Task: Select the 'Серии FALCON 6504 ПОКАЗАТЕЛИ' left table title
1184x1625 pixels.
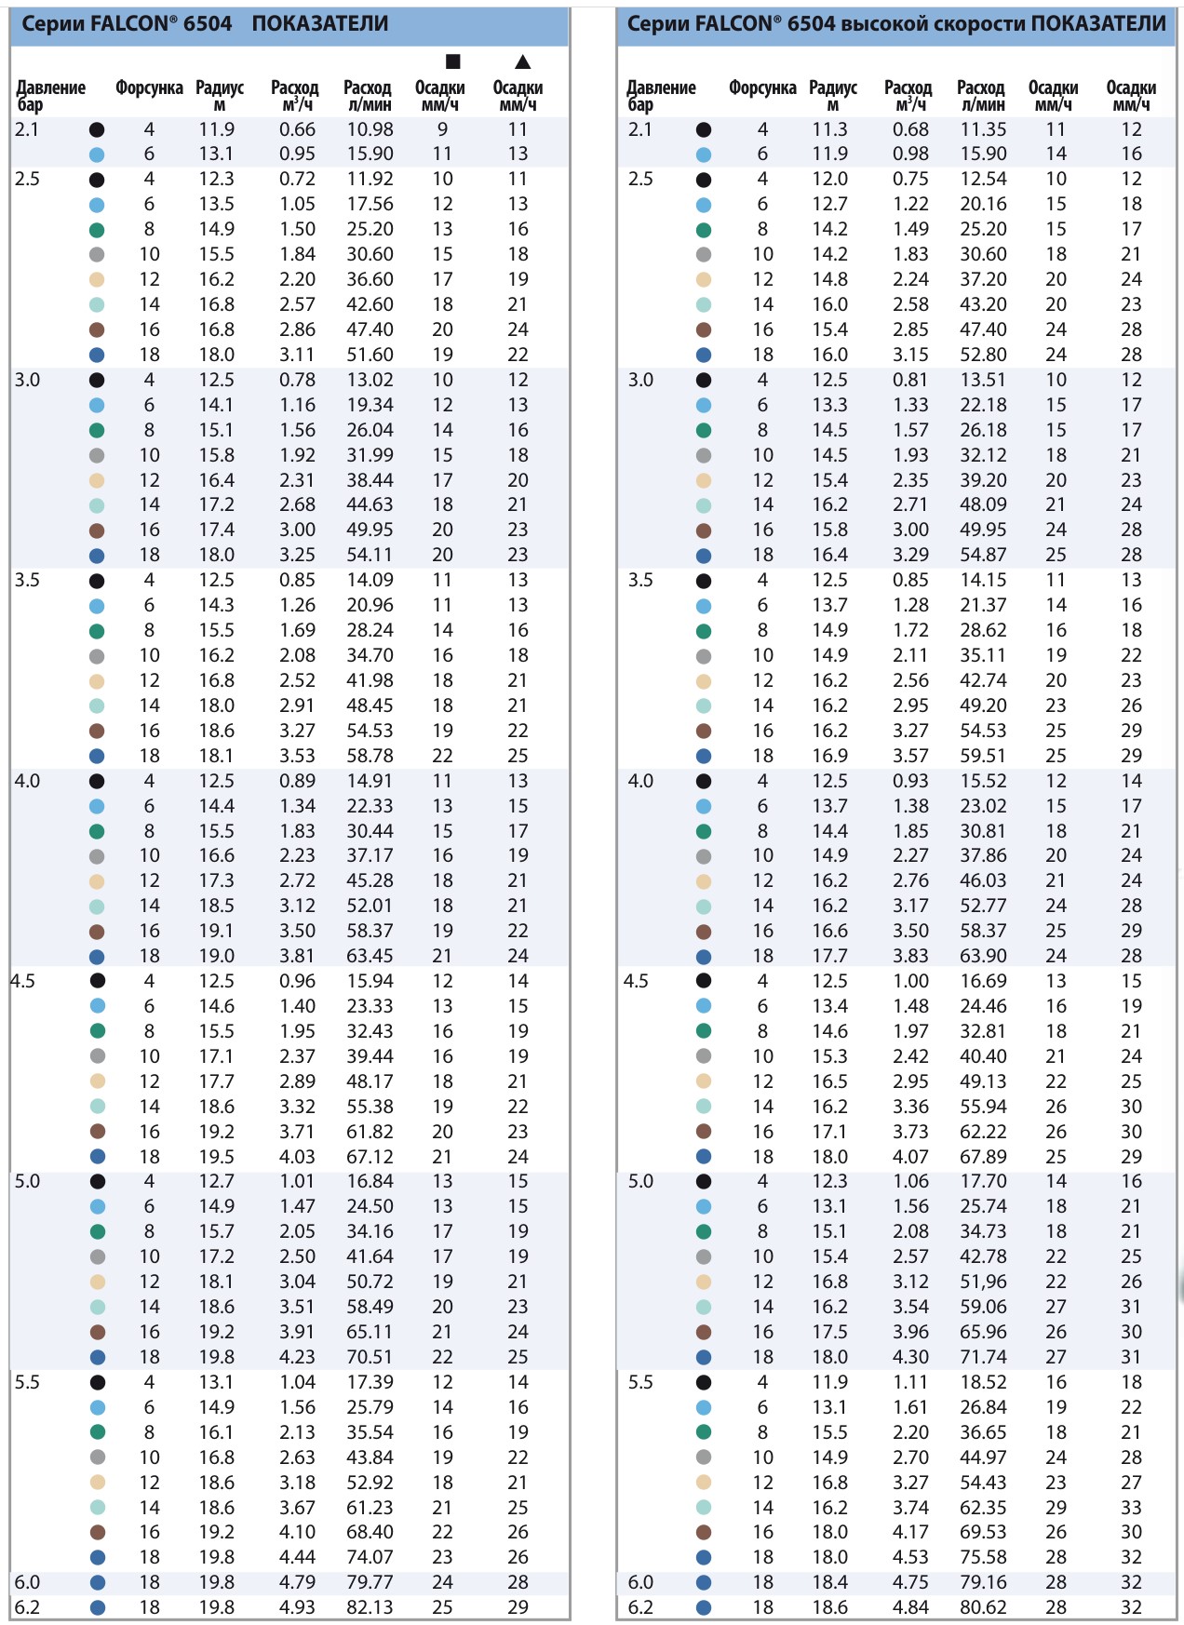Action: 205,24
